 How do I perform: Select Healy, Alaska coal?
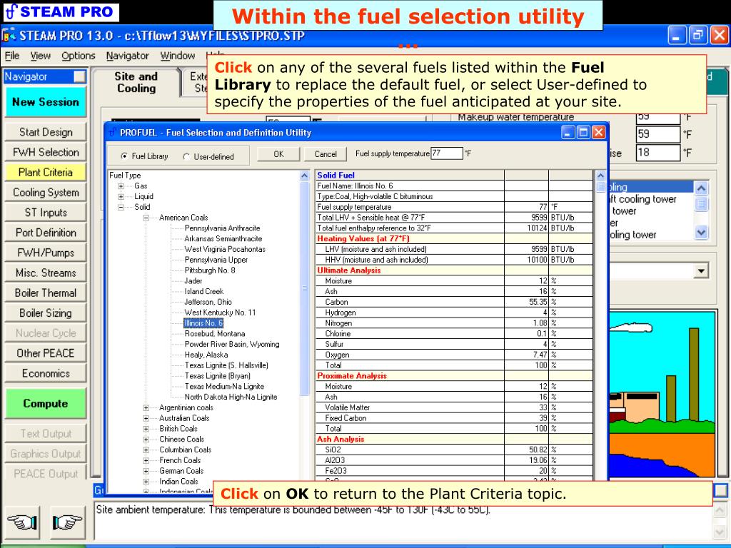point(206,355)
